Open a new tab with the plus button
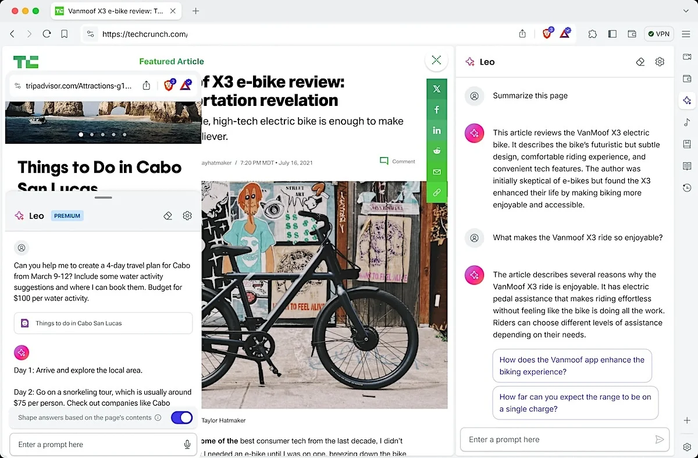Viewport: 698px width, 458px height. tap(195, 11)
